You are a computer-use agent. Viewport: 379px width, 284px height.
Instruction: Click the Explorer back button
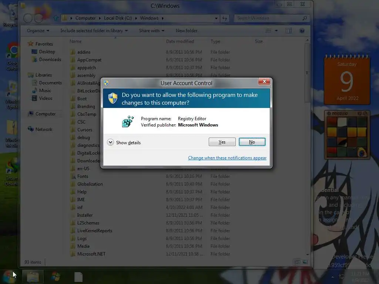point(27,18)
